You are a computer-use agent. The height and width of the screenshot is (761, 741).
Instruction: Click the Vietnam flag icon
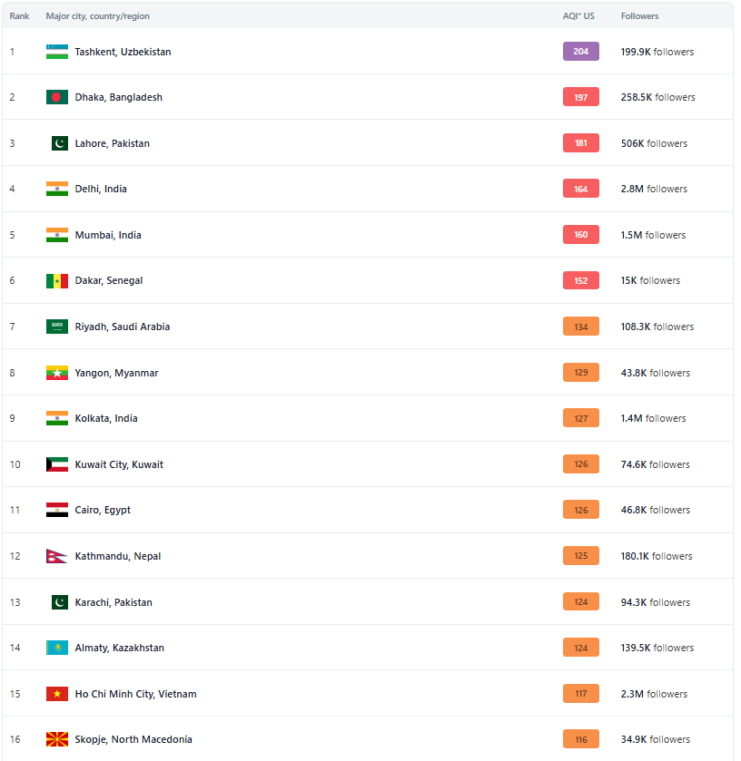point(57,694)
